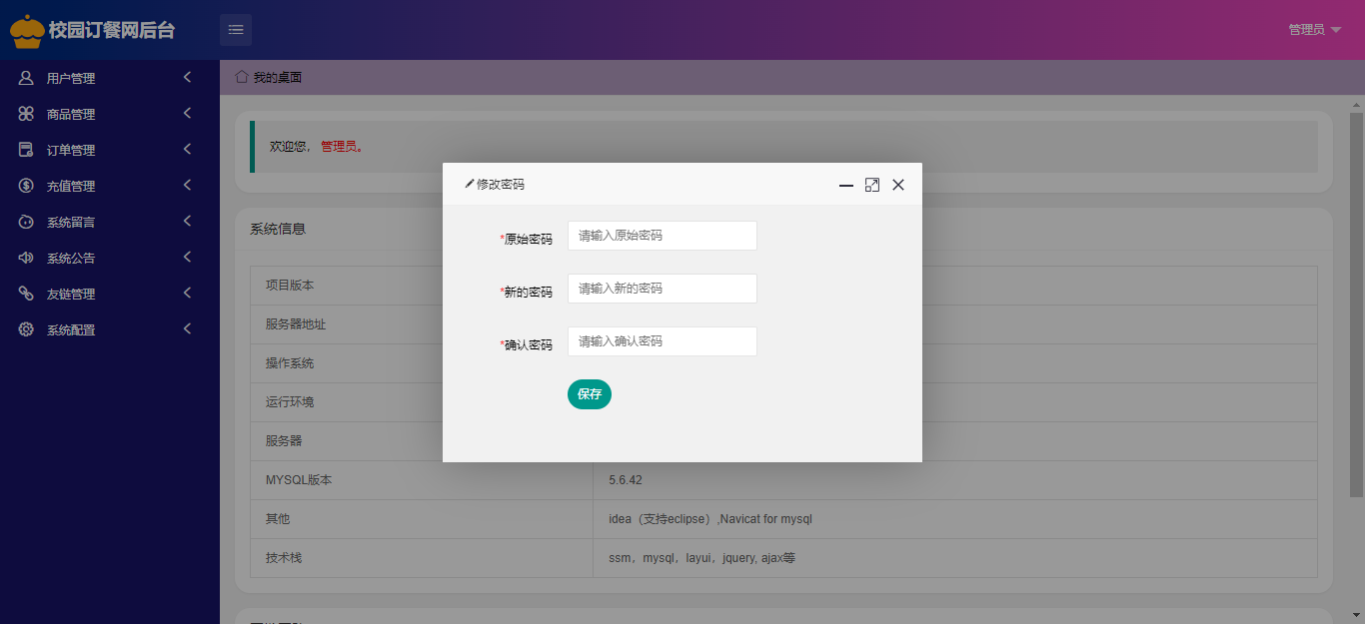
Task: Open the 管理员 account dropdown
Action: click(x=1315, y=30)
